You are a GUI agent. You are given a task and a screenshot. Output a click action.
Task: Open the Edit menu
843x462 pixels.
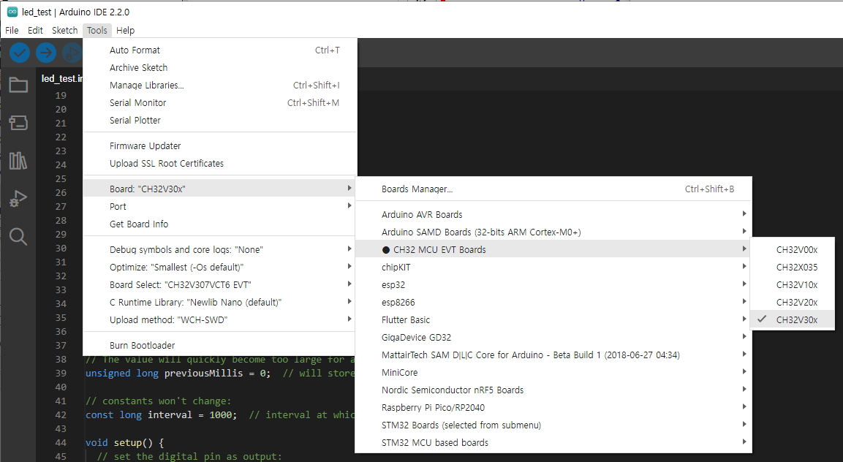[36, 30]
